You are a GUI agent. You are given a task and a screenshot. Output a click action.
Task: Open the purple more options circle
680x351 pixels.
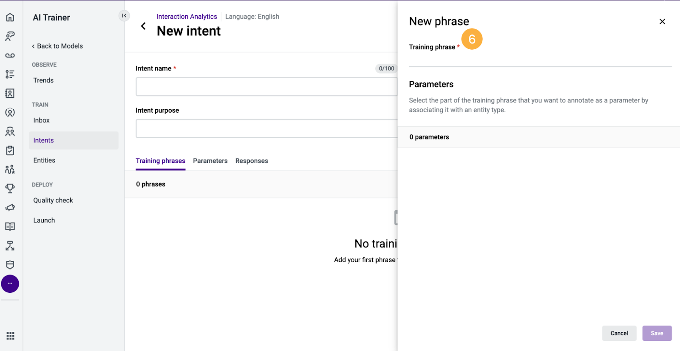tap(10, 283)
